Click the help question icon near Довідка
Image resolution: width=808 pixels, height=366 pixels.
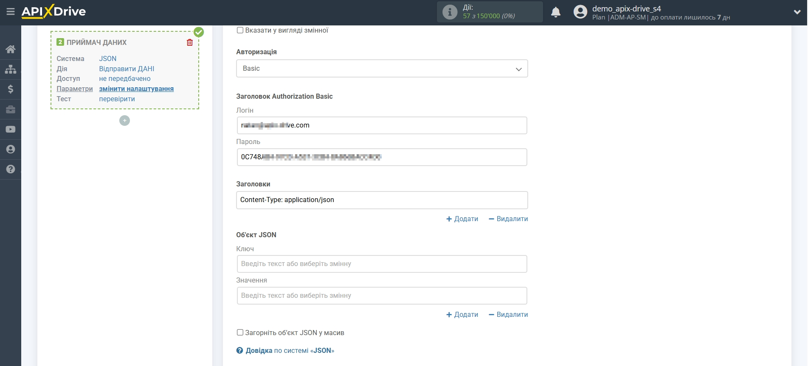click(239, 350)
